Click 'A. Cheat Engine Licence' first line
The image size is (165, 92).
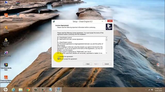(65, 38)
